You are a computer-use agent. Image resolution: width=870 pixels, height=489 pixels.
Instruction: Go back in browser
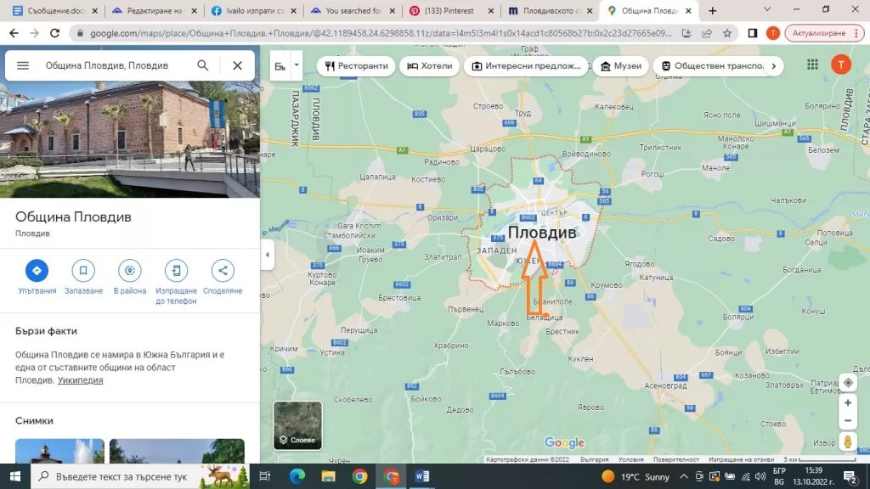pyautogui.click(x=14, y=33)
